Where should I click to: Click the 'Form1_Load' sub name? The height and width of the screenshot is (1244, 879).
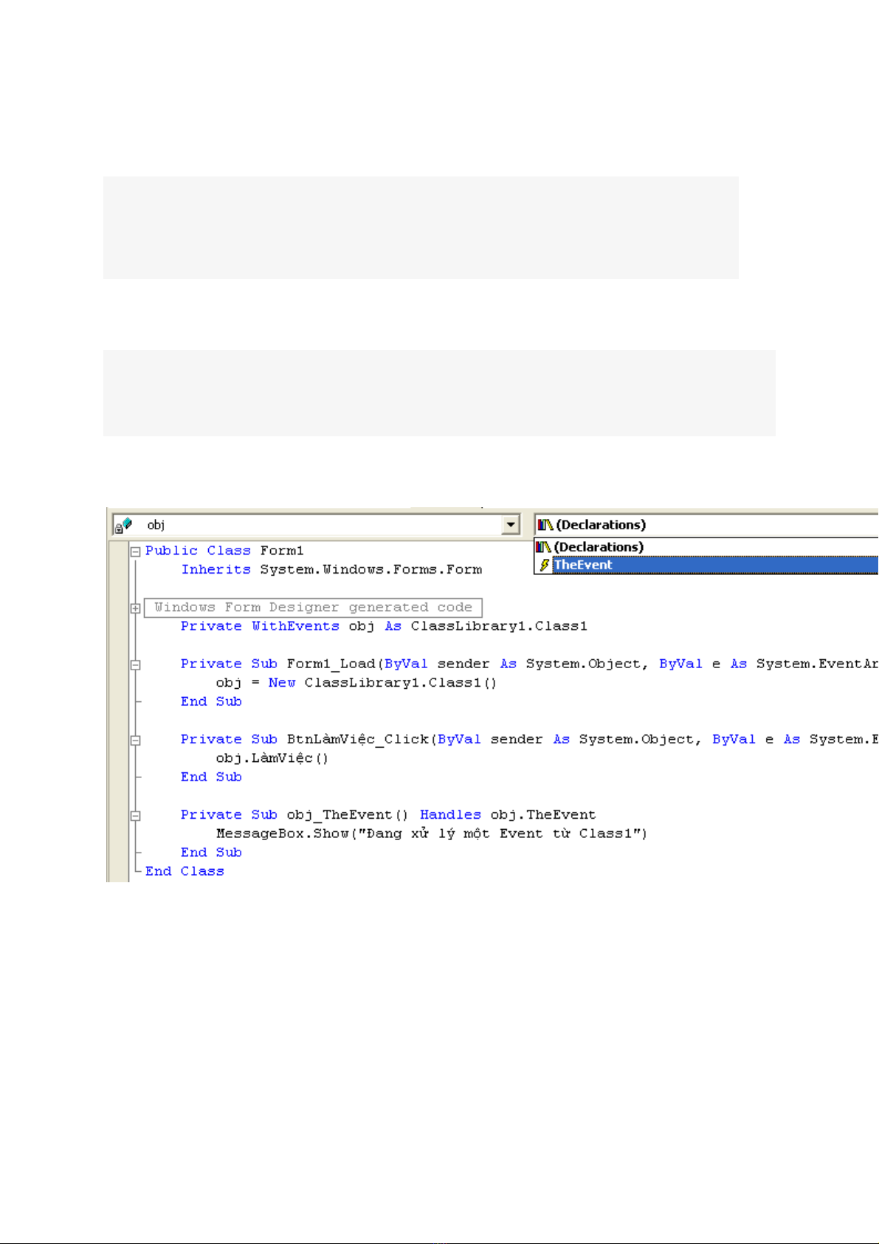coord(331,664)
